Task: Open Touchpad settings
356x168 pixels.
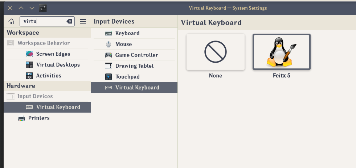Action: click(x=134, y=77)
